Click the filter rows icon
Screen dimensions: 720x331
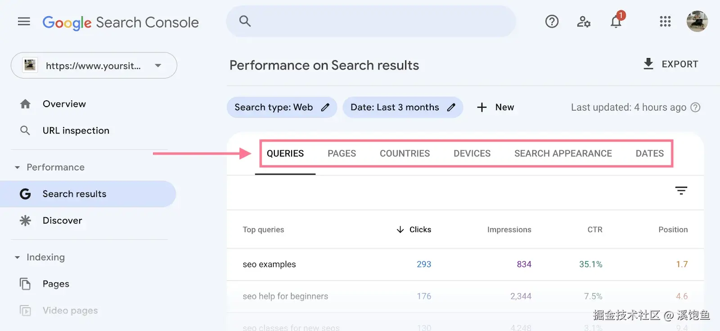(x=681, y=191)
